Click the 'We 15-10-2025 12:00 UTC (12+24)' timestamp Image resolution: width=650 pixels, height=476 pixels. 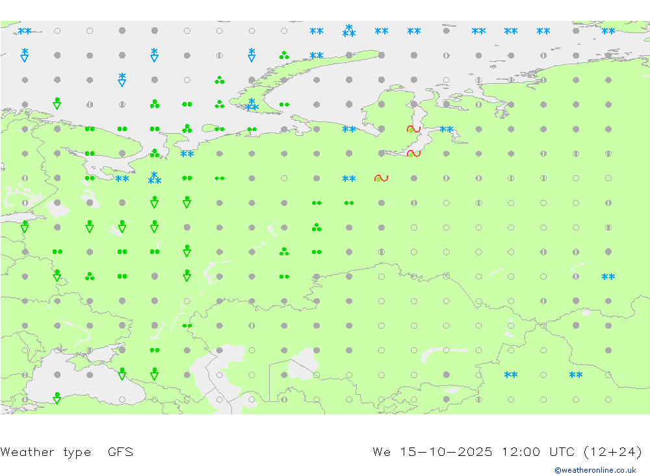(x=508, y=451)
